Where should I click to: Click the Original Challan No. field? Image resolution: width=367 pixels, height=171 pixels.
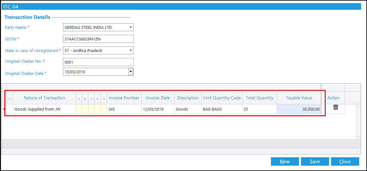click(98, 62)
